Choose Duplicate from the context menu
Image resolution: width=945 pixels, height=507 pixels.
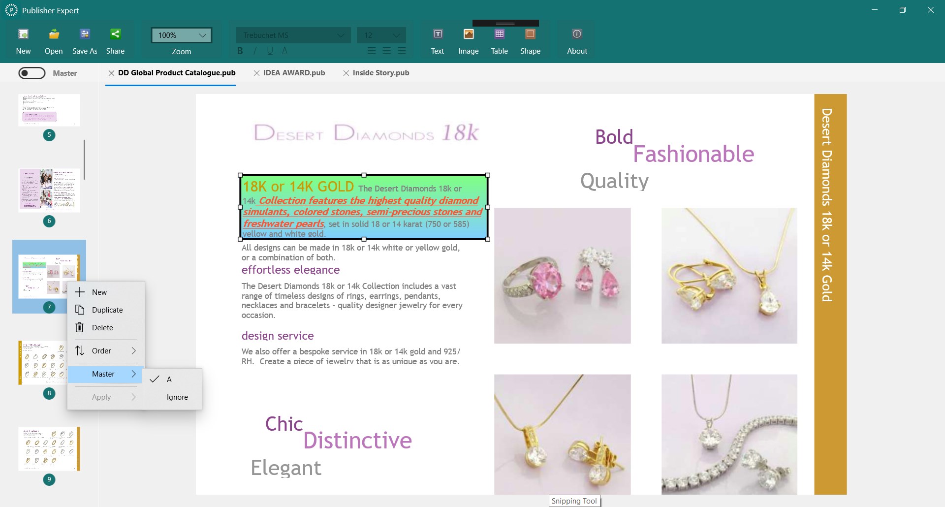click(106, 310)
